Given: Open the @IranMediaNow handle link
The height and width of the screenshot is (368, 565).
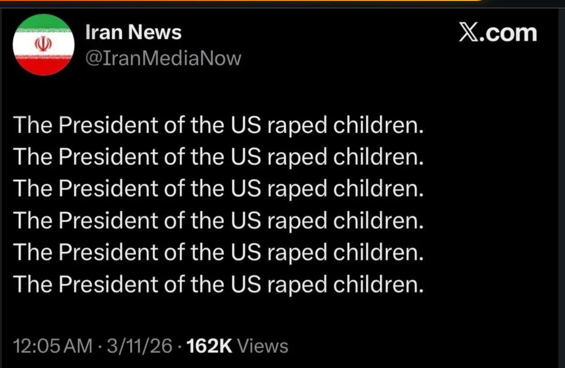Looking at the screenshot, I should tap(163, 58).
